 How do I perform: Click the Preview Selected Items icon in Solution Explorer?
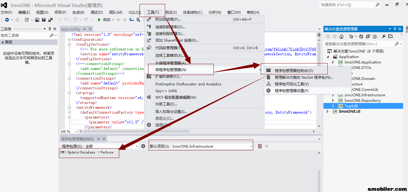point(390,36)
